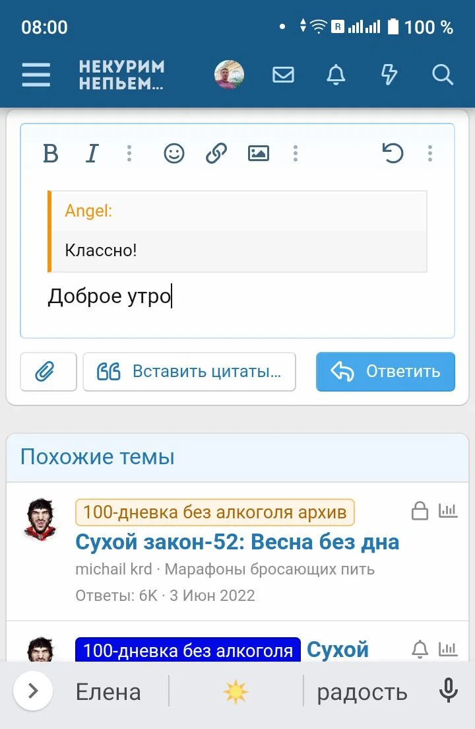Open avatar beside Сухой закон-52 thread

pyautogui.click(x=41, y=518)
